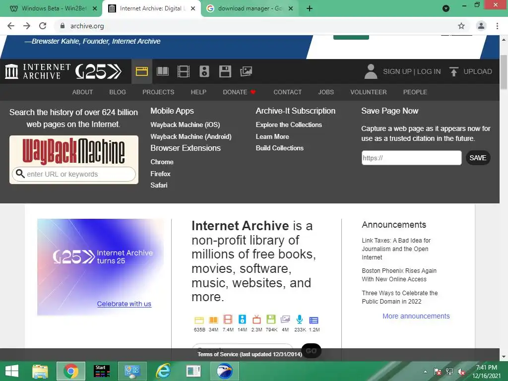Open the CONTACT menu item
This screenshot has width=508, height=381.
pos(287,92)
